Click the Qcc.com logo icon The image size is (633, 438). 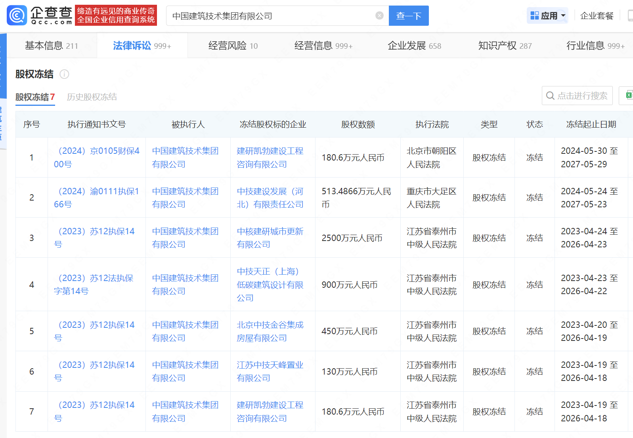pyautogui.click(x=17, y=15)
